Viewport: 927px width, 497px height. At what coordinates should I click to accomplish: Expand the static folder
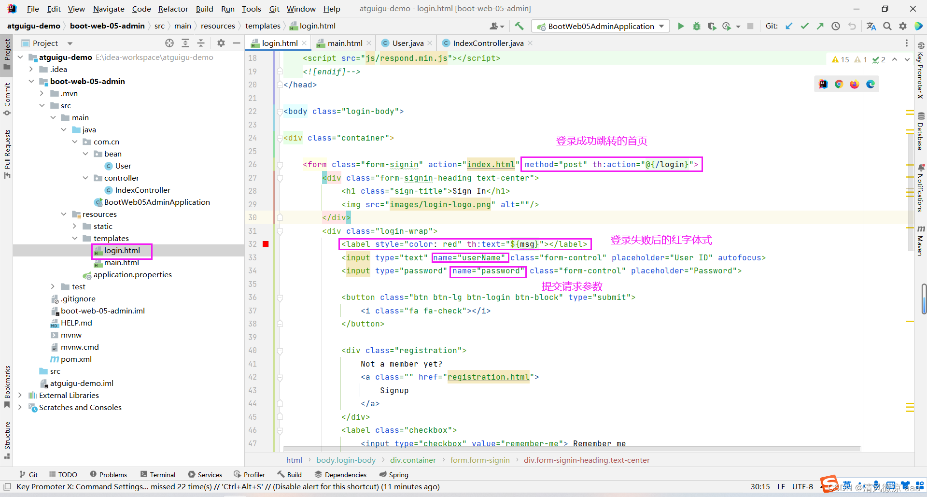(75, 226)
